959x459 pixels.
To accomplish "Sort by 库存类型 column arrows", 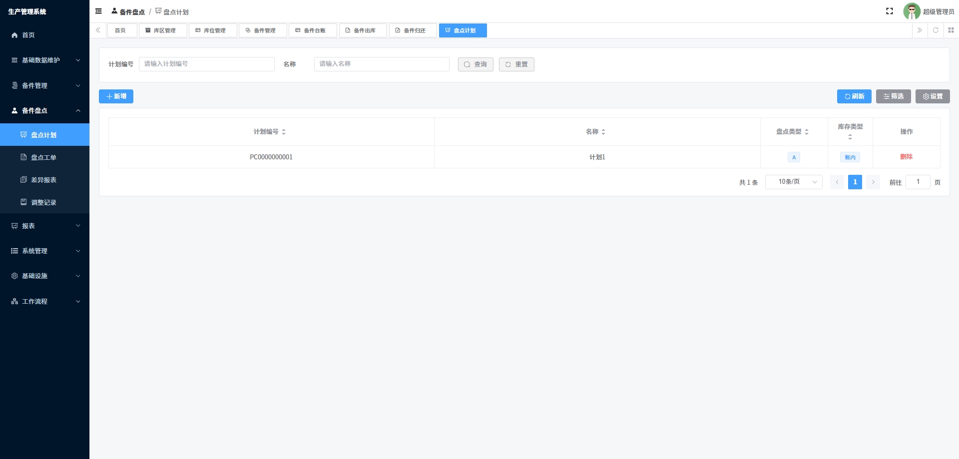I will click(850, 137).
